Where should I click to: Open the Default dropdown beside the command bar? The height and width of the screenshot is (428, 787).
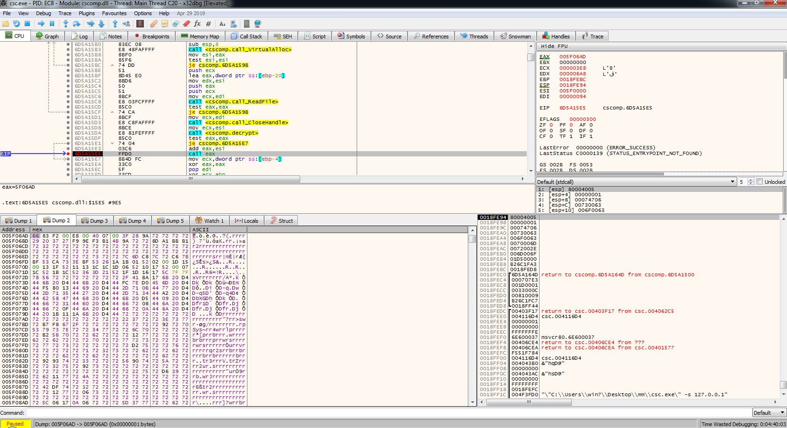coord(769,413)
